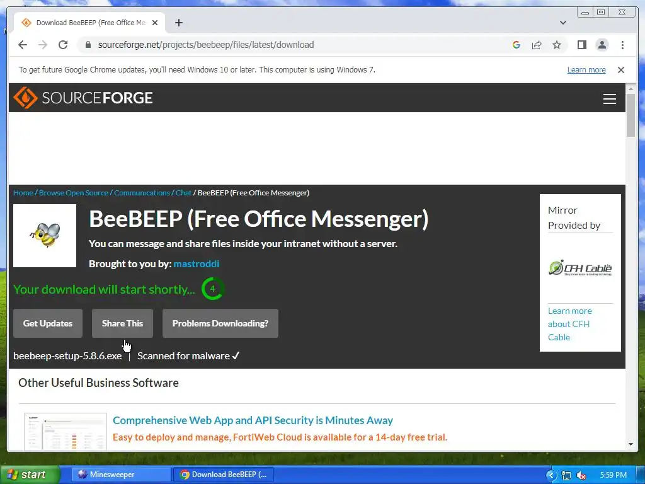Select the Download BeeBEEP browser tab

pyautogui.click(x=89, y=23)
